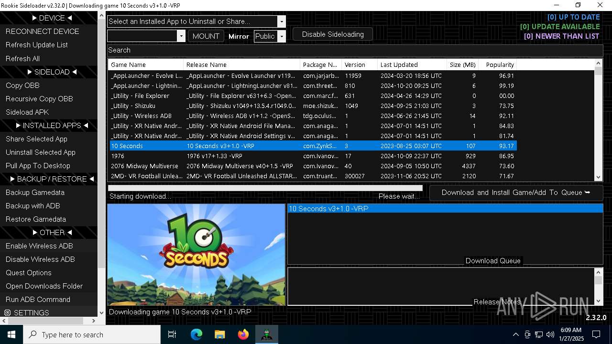Select _Utility - File Explorer row
The height and width of the screenshot is (344, 612).
[313, 96]
